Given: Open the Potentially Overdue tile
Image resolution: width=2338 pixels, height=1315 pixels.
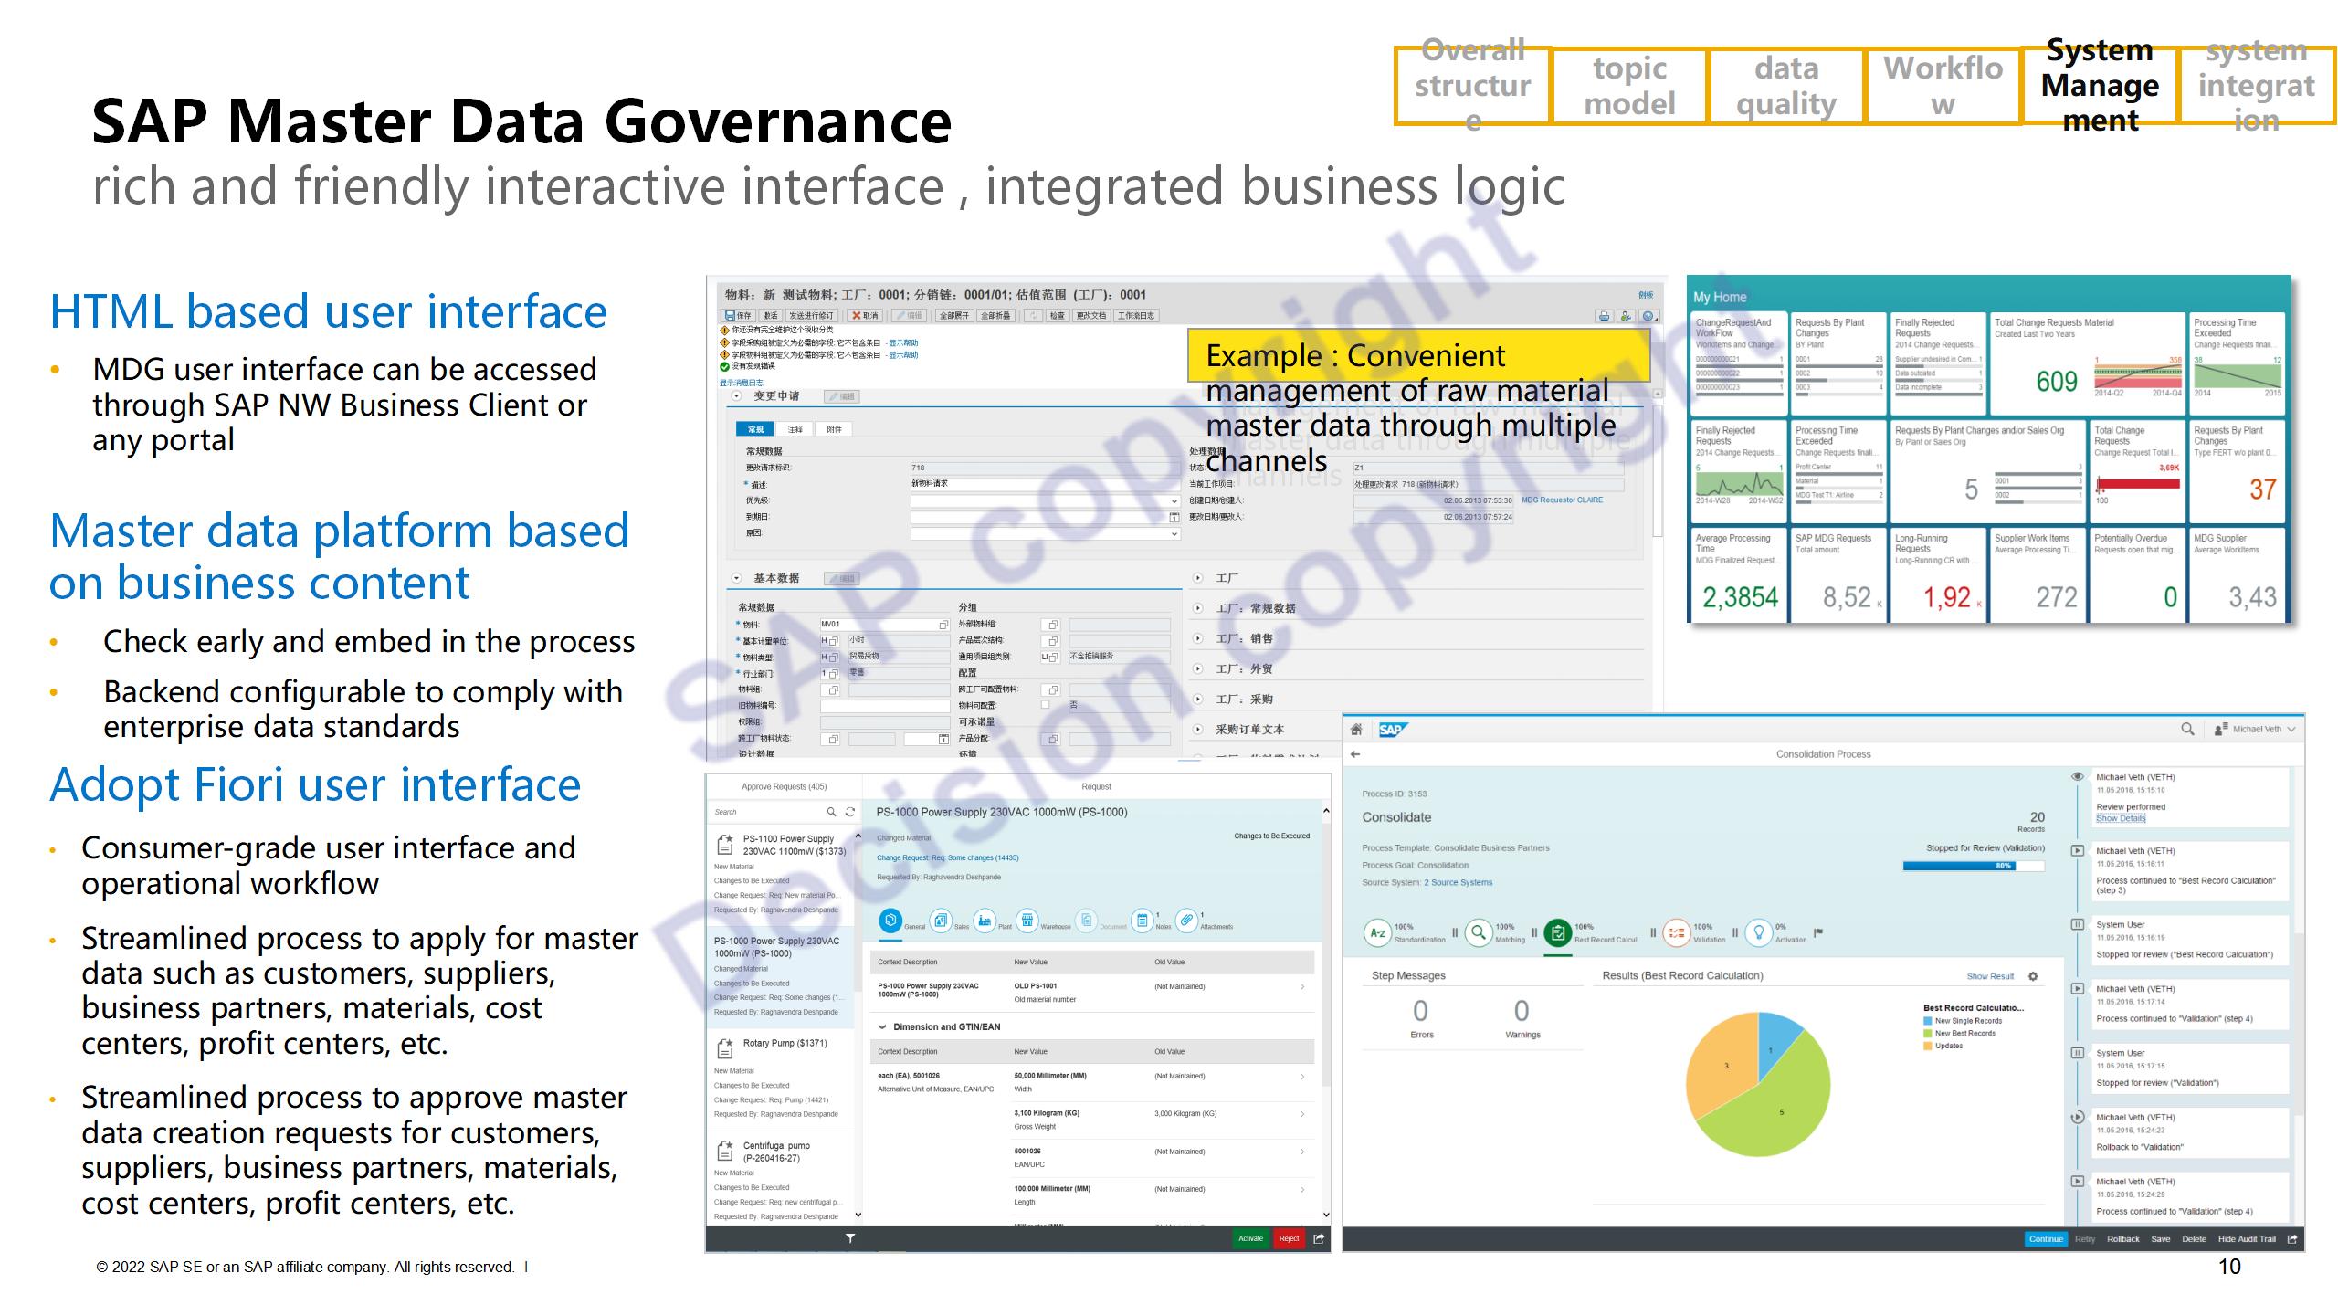Looking at the screenshot, I should click(2136, 575).
